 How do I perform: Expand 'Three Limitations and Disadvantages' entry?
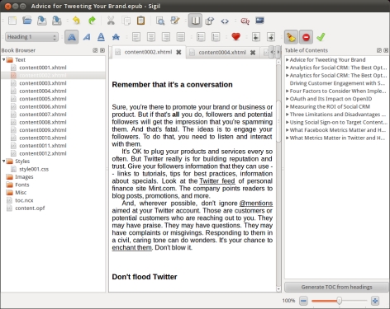pos(288,115)
